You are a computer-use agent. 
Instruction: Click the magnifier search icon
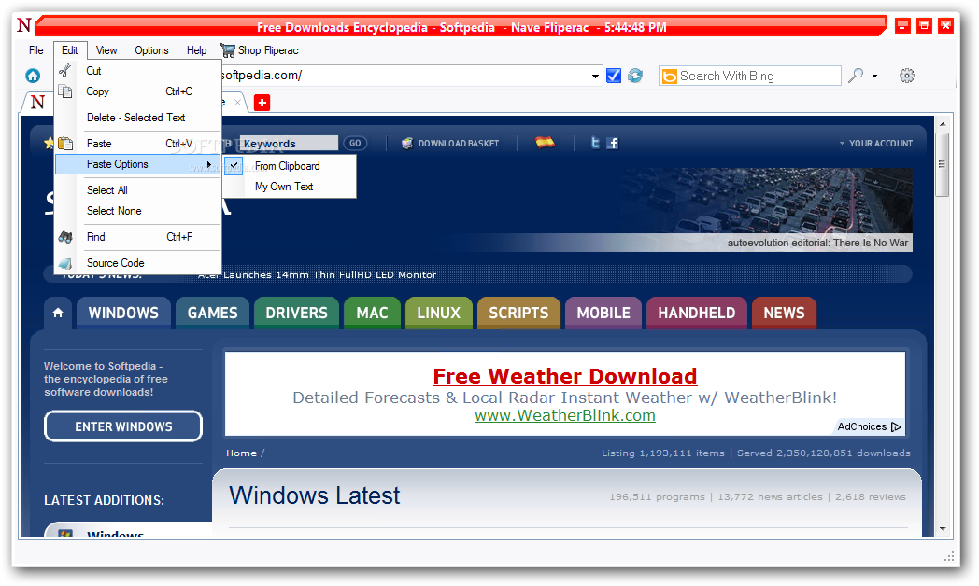pos(856,76)
